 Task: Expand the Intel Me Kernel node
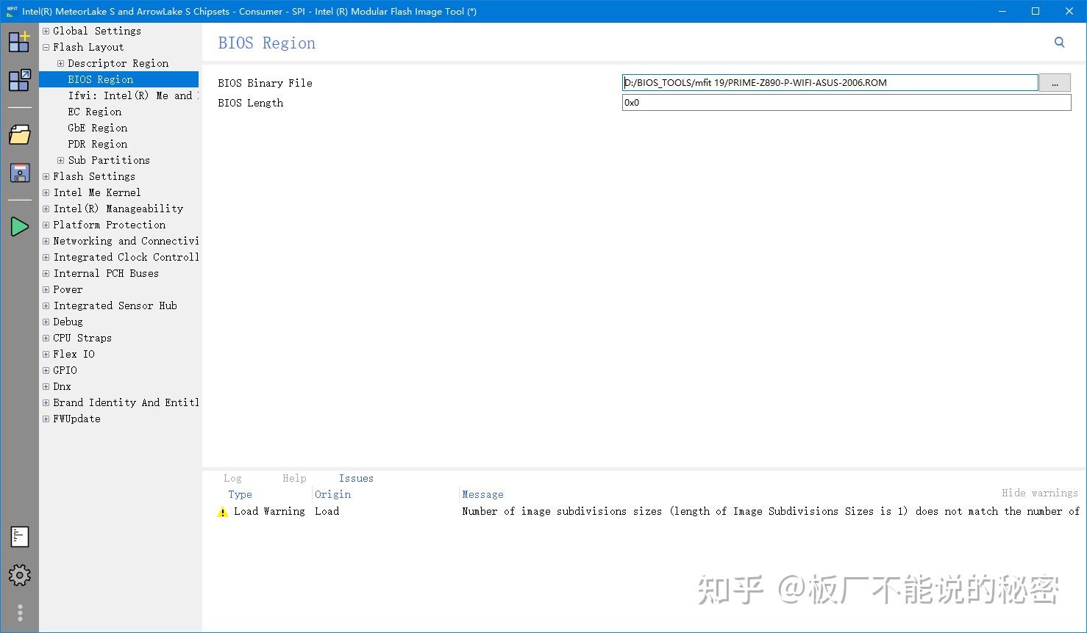pos(46,192)
